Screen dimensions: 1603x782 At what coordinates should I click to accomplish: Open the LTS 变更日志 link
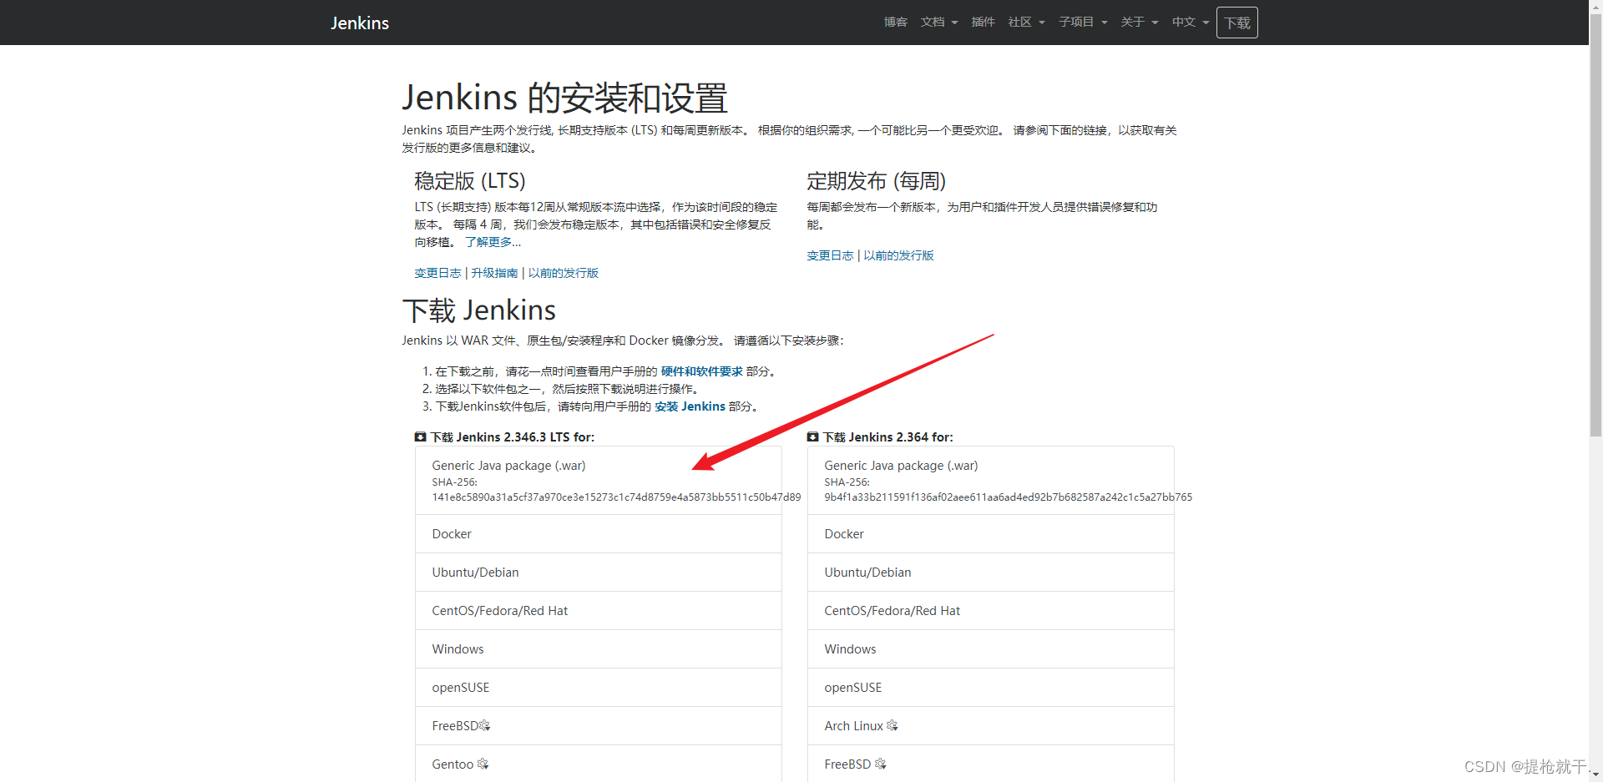tap(437, 273)
